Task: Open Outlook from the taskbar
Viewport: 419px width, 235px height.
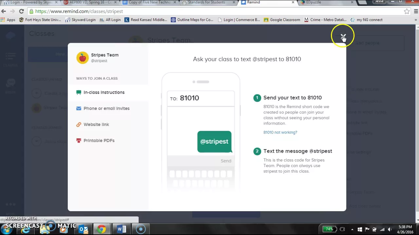Action: point(83,229)
